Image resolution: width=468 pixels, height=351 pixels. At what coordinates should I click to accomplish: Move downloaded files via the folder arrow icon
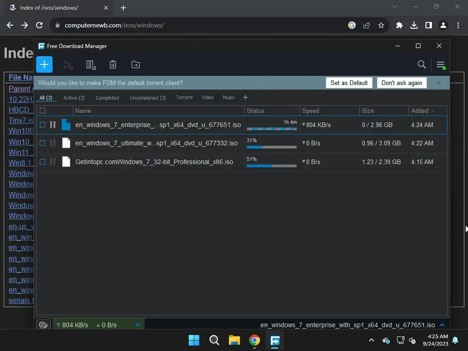click(x=135, y=65)
